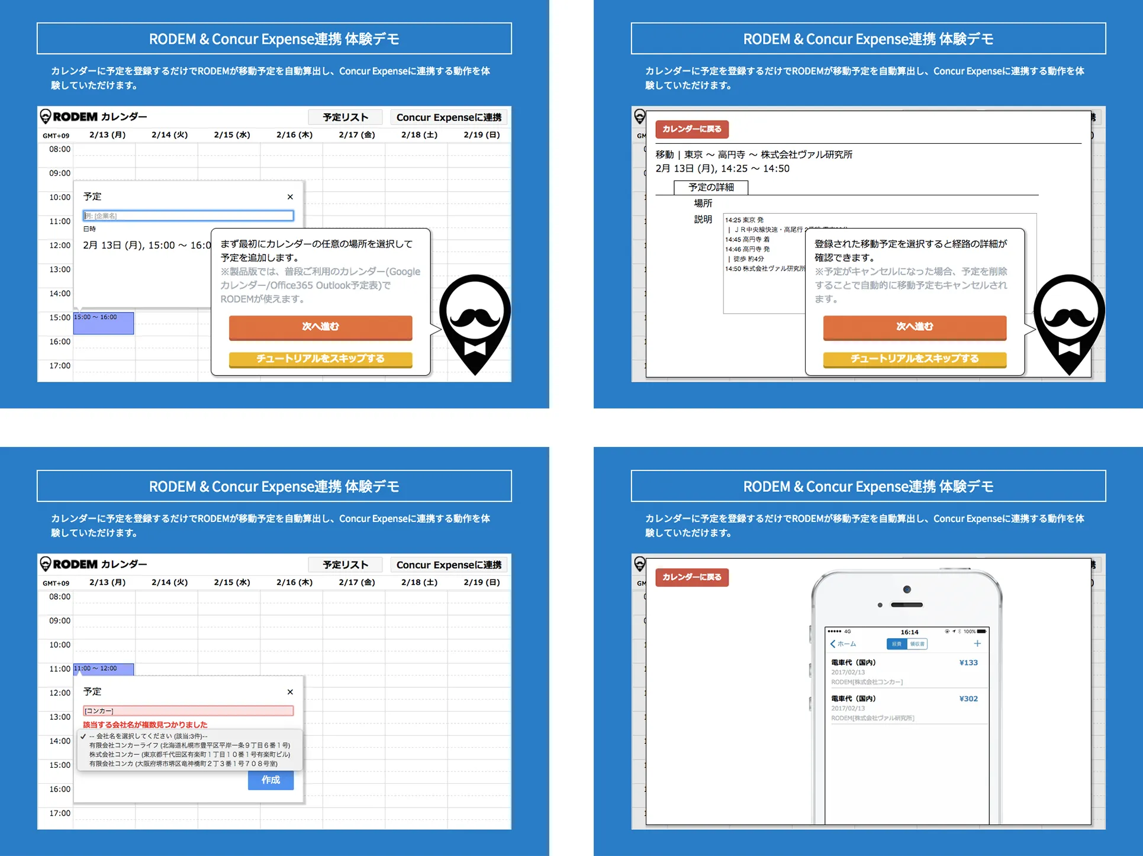This screenshot has width=1143, height=856.
Task: Click the RODEM pin logo in the bottom-left calendar
Action: tap(45, 564)
